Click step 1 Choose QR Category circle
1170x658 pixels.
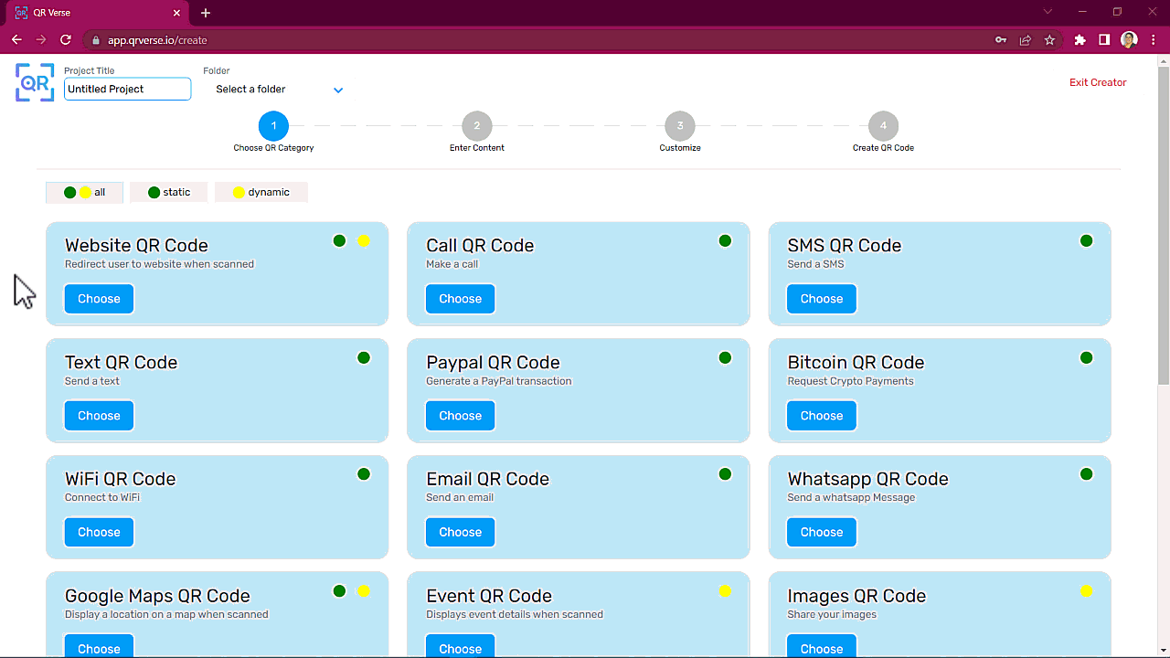pos(273,126)
